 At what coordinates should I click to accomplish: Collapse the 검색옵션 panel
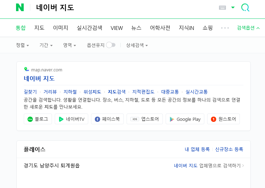248,28
